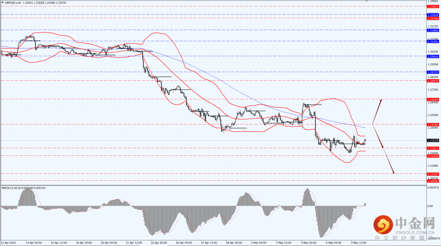Image resolution: width=441 pixels, height=246 pixels.
Task: Click the 1.32150 price scale value
Action: (433, 26)
